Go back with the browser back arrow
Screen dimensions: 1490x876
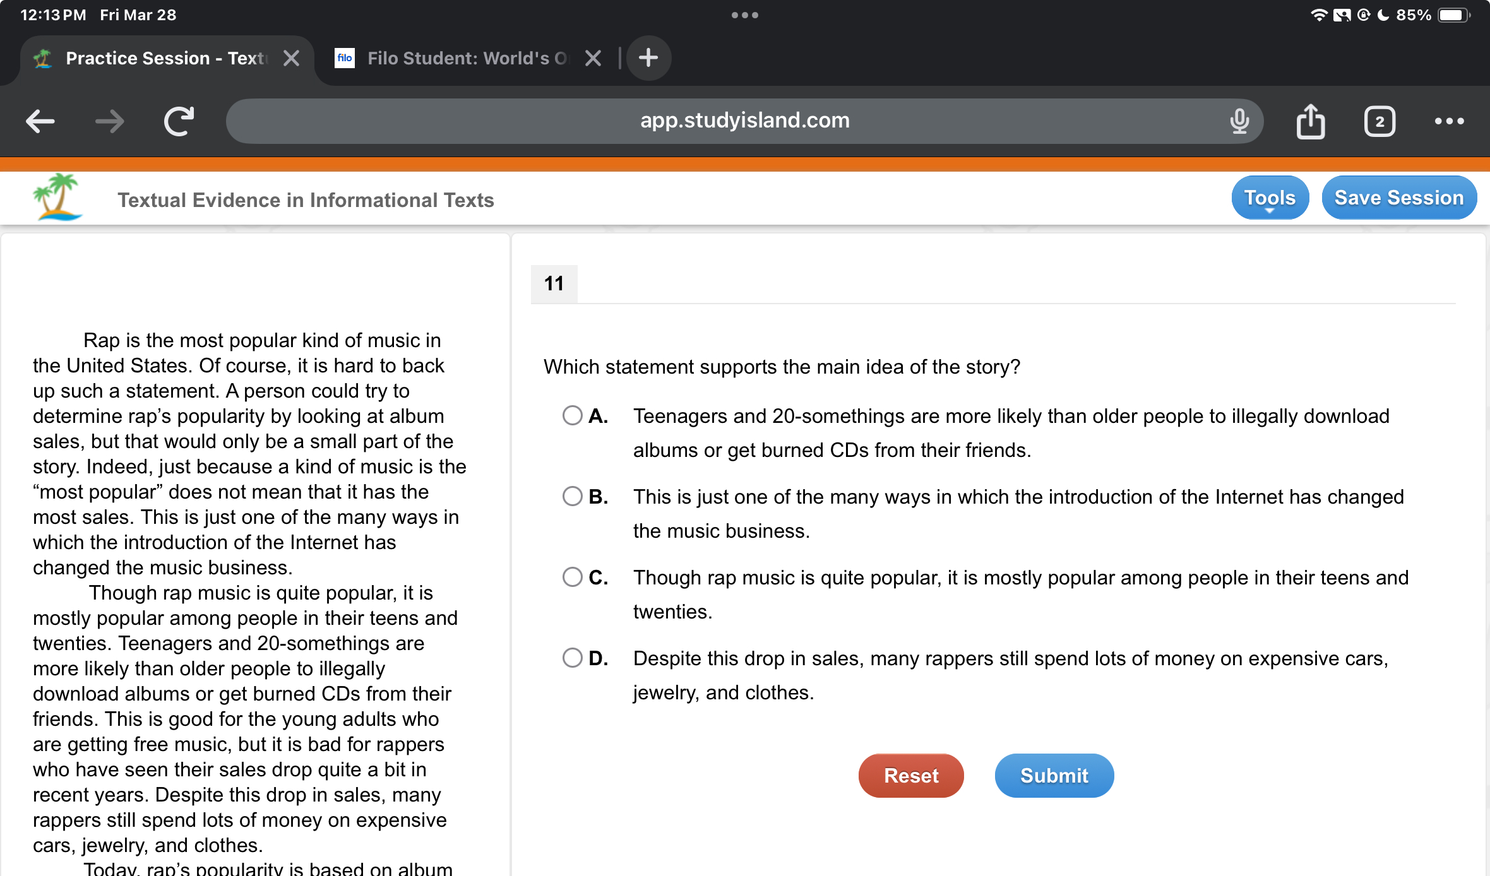(x=40, y=121)
